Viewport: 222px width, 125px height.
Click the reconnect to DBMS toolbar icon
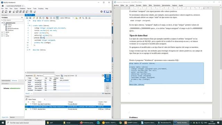[35, 12]
